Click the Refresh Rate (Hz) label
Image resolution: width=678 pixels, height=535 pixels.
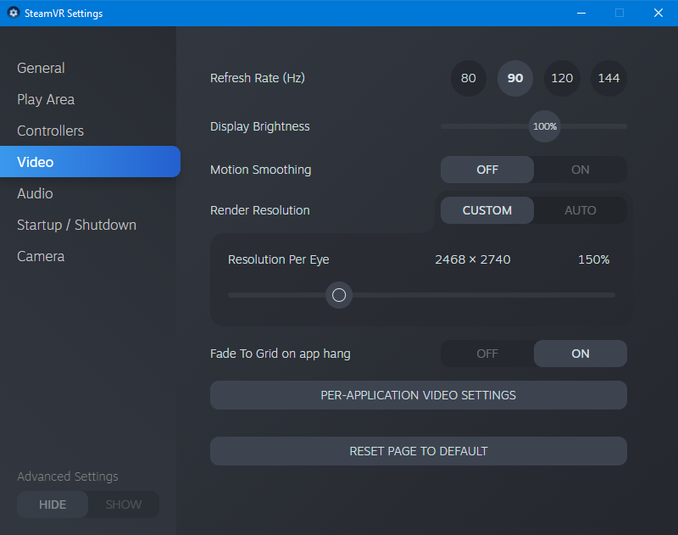tap(258, 78)
